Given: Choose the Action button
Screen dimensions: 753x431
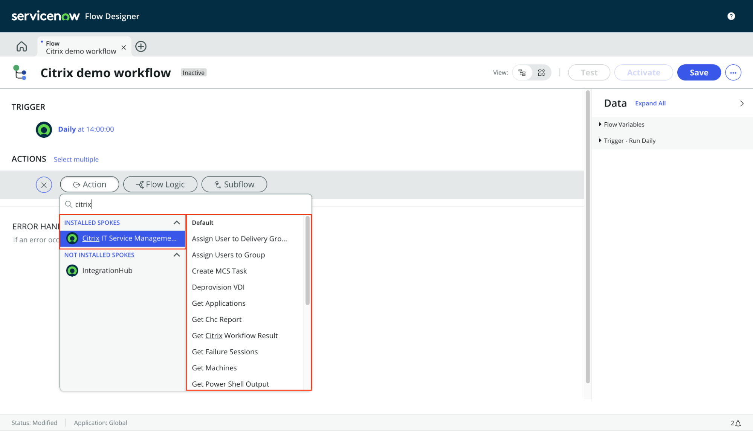Looking at the screenshot, I should pos(90,184).
